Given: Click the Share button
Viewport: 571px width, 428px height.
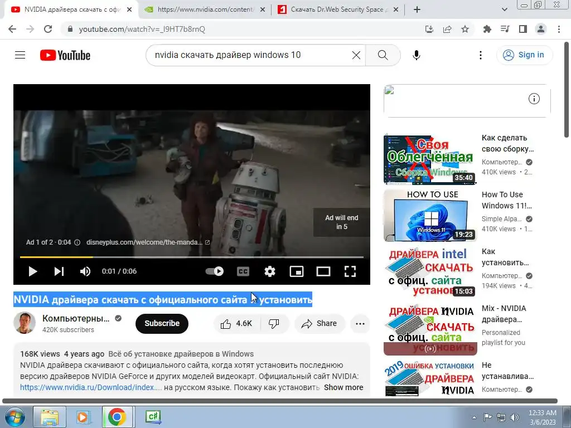Looking at the screenshot, I should coord(320,324).
